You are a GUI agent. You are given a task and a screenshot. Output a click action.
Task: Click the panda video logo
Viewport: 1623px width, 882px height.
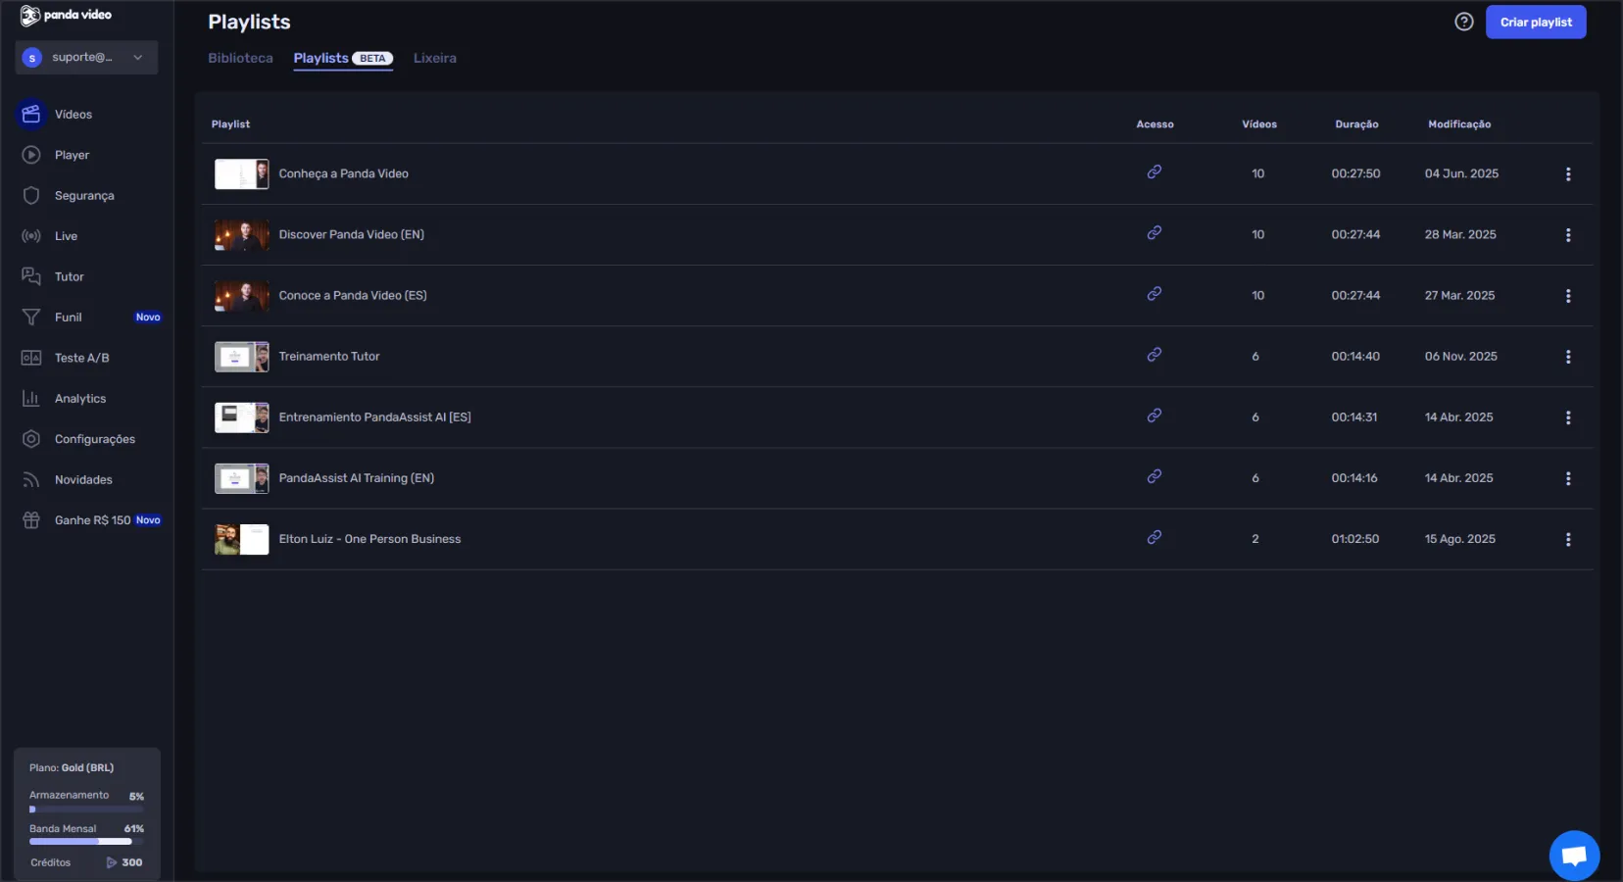tap(66, 15)
